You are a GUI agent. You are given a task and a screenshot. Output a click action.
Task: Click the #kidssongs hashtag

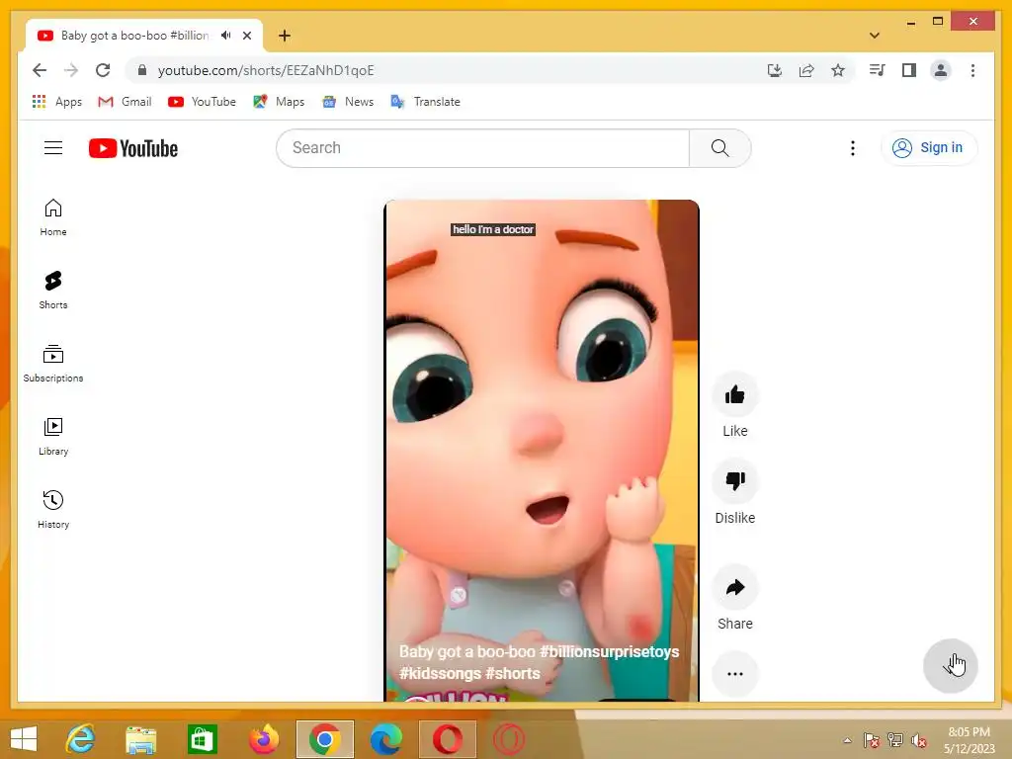tap(440, 673)
